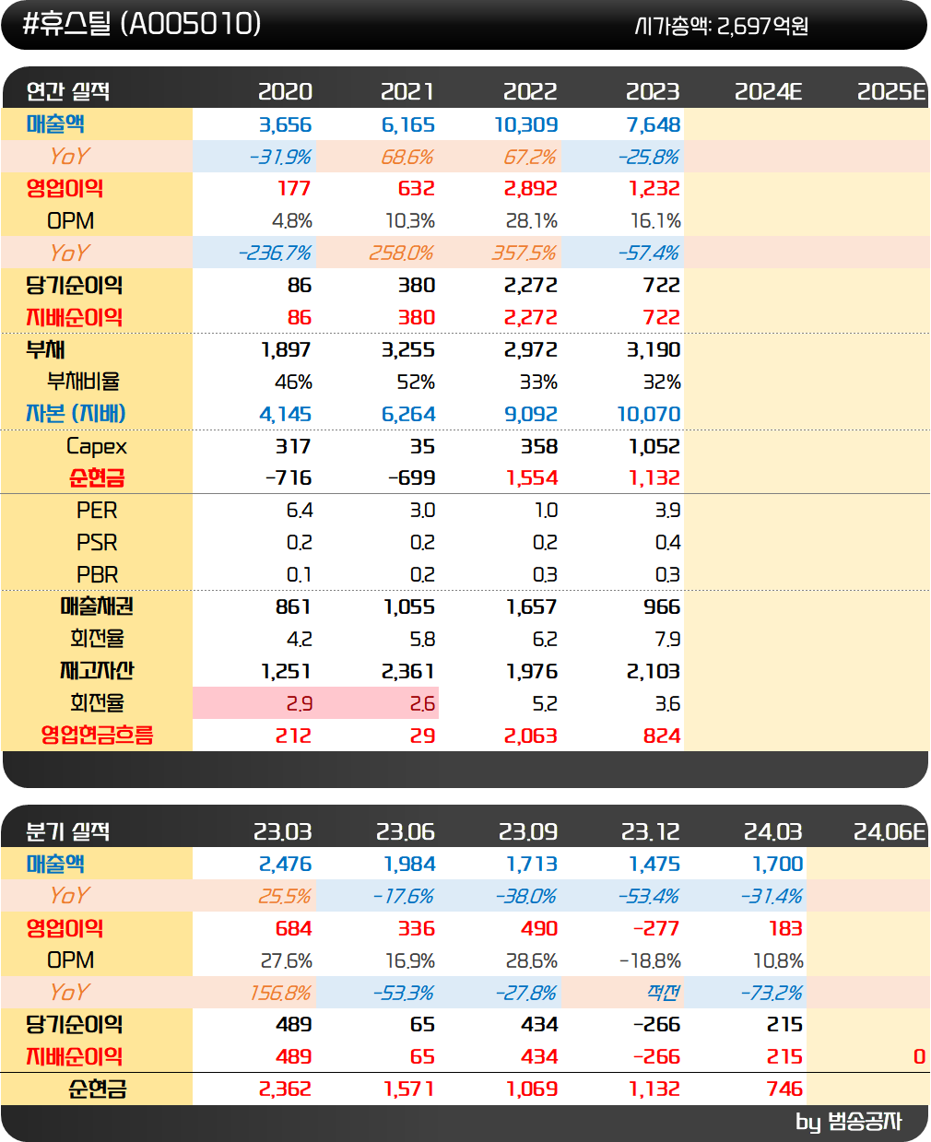Click the OPM value '10.3%'
This screenshot has height=1142, width=931.
click(x=410, y=221)
